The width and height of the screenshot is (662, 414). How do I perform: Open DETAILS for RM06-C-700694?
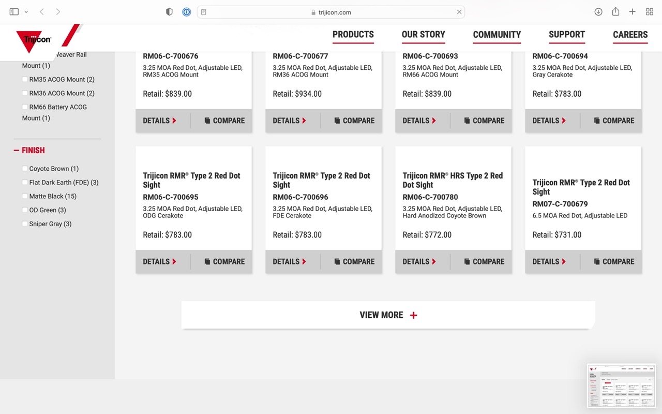[549, 121]
